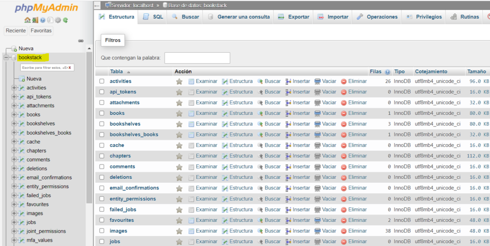Click Vaciar for the failed_jobs table

pos(325,210)
